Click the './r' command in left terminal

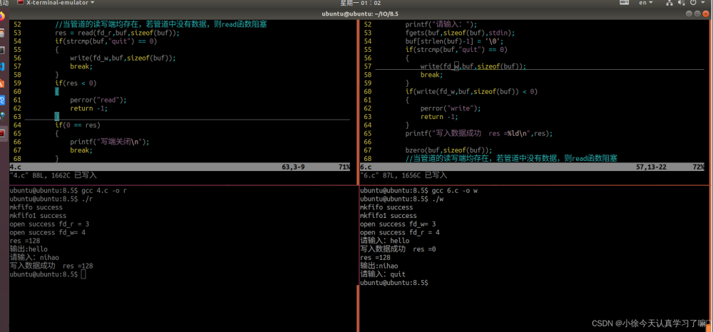pos(87,199)
